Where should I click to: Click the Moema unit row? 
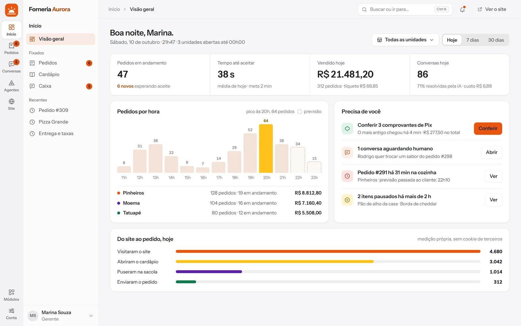219,203
